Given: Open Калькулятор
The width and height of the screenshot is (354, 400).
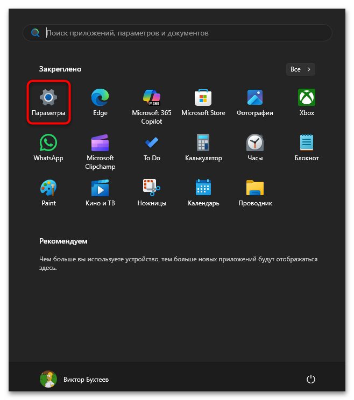Looking at the screenshot, I should tap(203, 147).
